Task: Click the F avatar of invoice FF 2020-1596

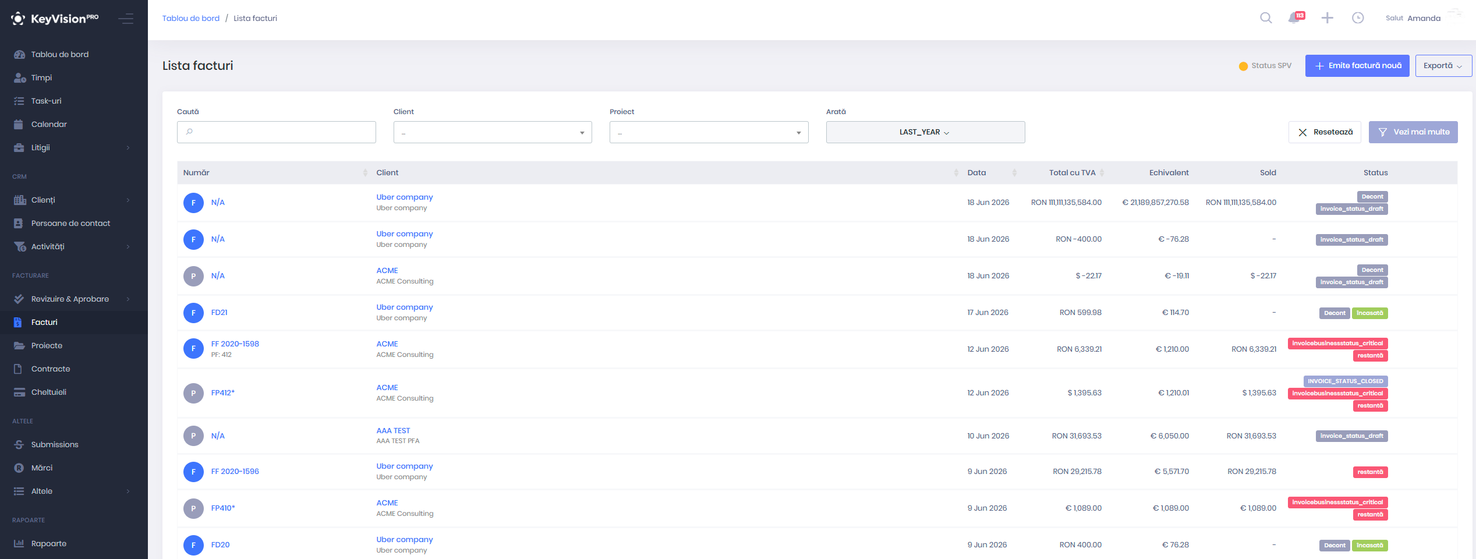Action: (x=193, y=472)
